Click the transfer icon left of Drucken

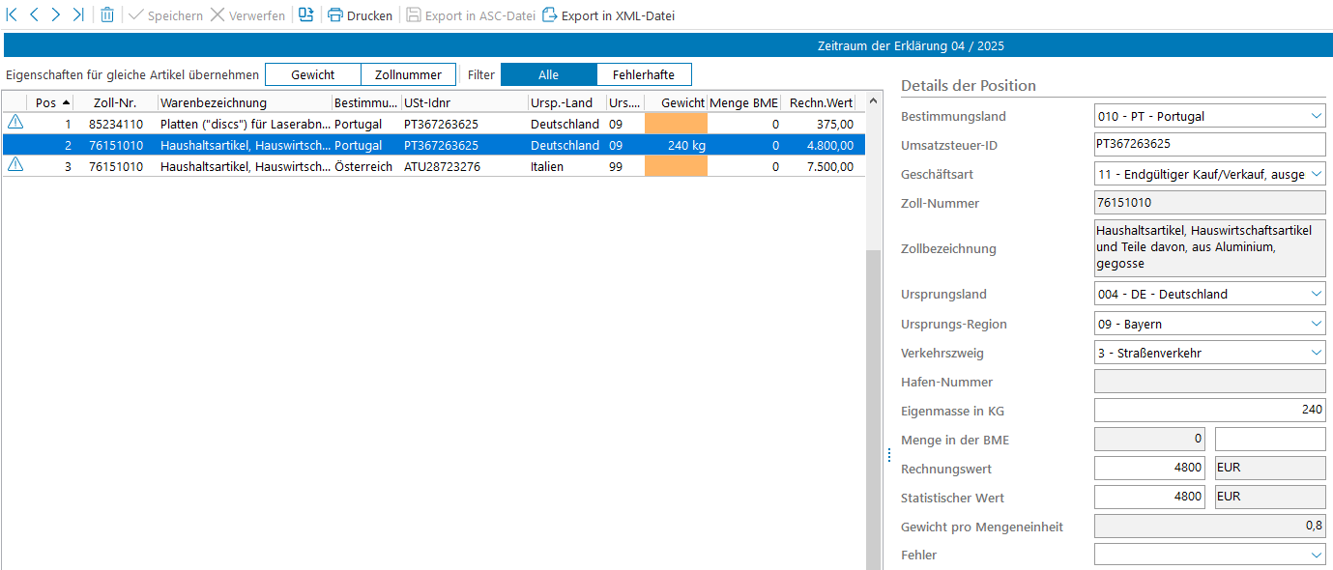[305, 15]
